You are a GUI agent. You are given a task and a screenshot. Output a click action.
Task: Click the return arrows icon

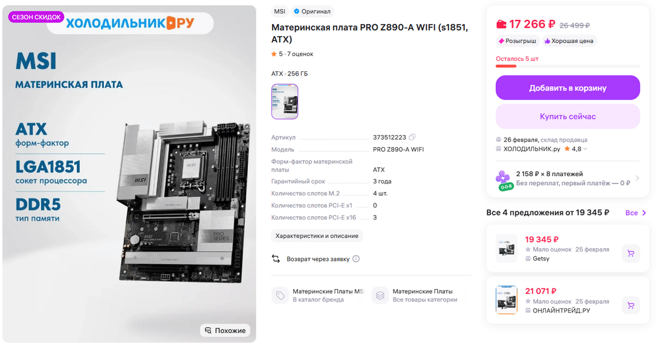(276, 259)
